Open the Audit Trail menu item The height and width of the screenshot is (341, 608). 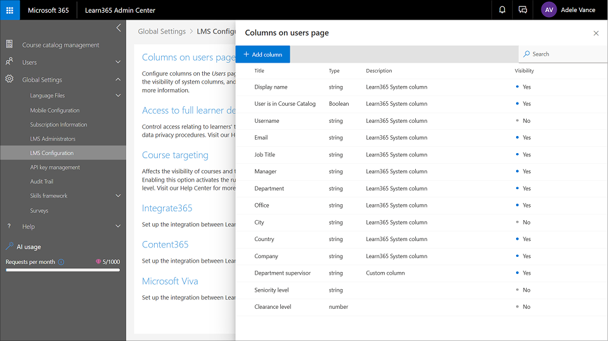[43, 182]
